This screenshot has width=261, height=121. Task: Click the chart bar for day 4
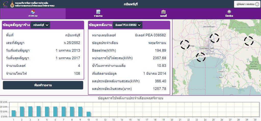point(38,111)
